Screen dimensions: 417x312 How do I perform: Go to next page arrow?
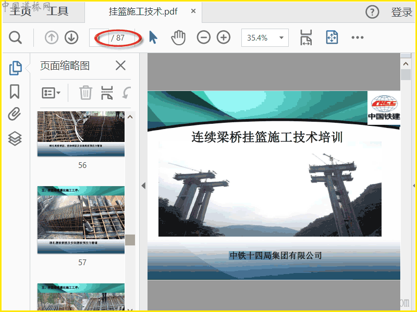click(x=71, y=37)
